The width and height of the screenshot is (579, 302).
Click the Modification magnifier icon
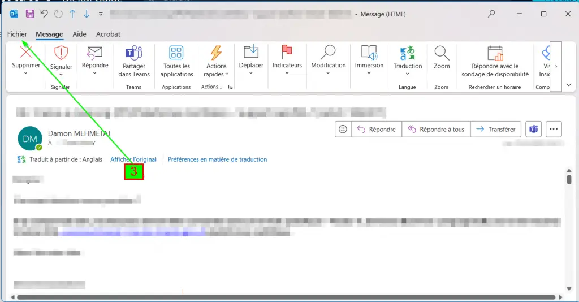coord(328,52)
